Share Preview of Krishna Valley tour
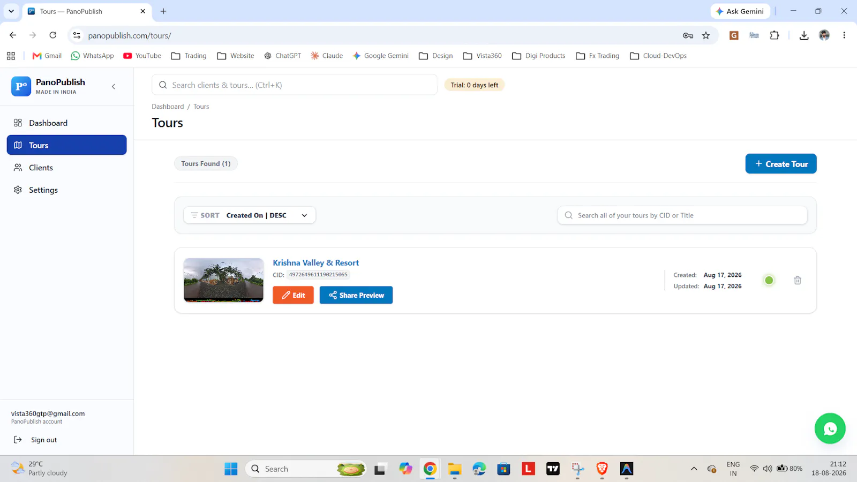 (356, 295)
